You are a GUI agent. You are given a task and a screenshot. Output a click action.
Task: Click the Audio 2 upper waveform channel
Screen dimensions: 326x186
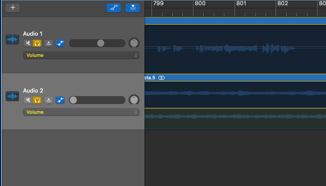[x=235, y=93]
